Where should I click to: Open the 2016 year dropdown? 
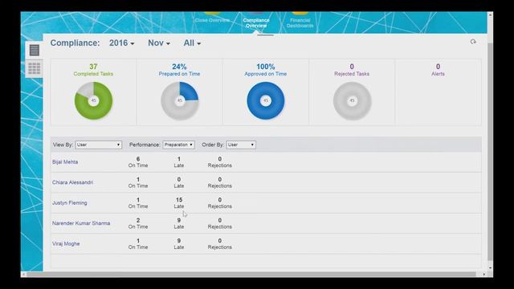pos(121,43)
